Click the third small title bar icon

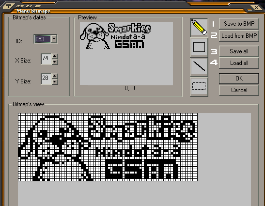coord(38,6)
